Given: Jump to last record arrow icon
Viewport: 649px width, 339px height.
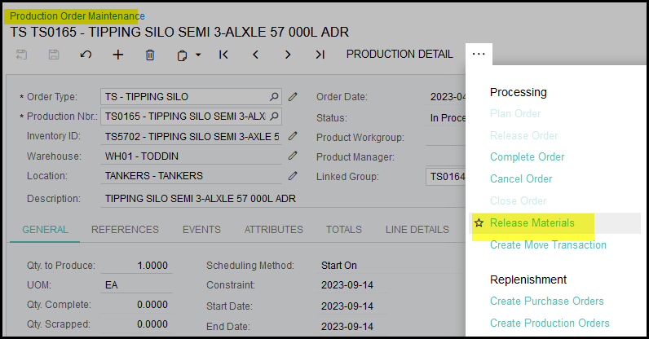Looking at the screenshot, I should 320,55.
